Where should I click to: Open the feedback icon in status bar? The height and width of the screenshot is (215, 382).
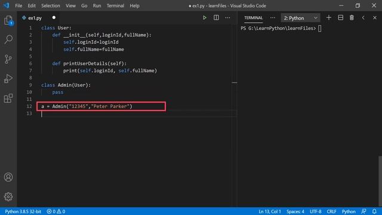coord(363,211)
